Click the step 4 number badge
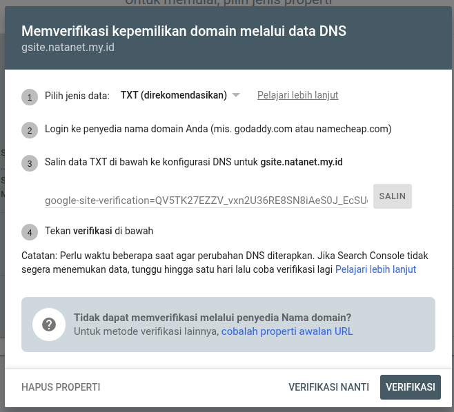This screenshot has width=454, height=412. coord(29,232)
